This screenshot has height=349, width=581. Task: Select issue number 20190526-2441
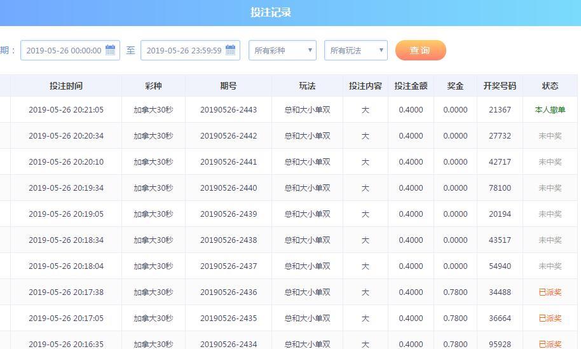click(x=229, y=162)
